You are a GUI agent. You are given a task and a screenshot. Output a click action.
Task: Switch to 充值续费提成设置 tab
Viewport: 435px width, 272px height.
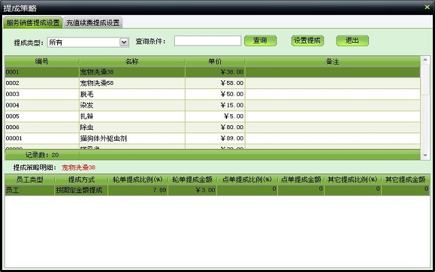pos(93,22)
